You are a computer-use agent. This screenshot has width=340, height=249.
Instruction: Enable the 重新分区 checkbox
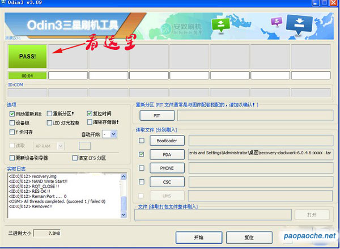pos(49,113)
